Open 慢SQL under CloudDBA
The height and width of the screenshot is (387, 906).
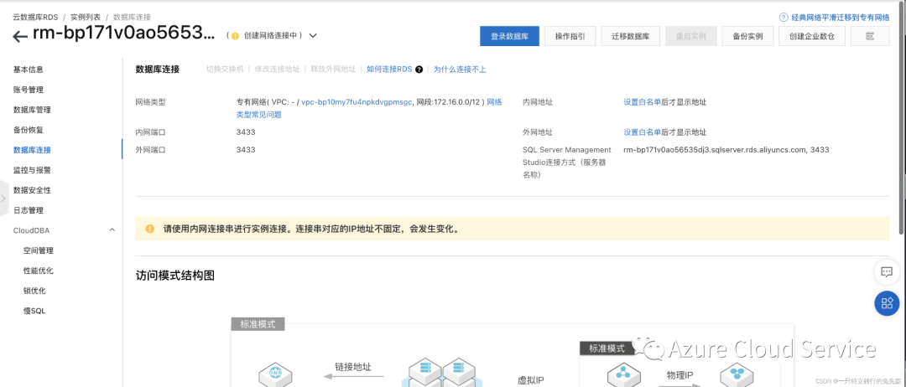point(34,311)
